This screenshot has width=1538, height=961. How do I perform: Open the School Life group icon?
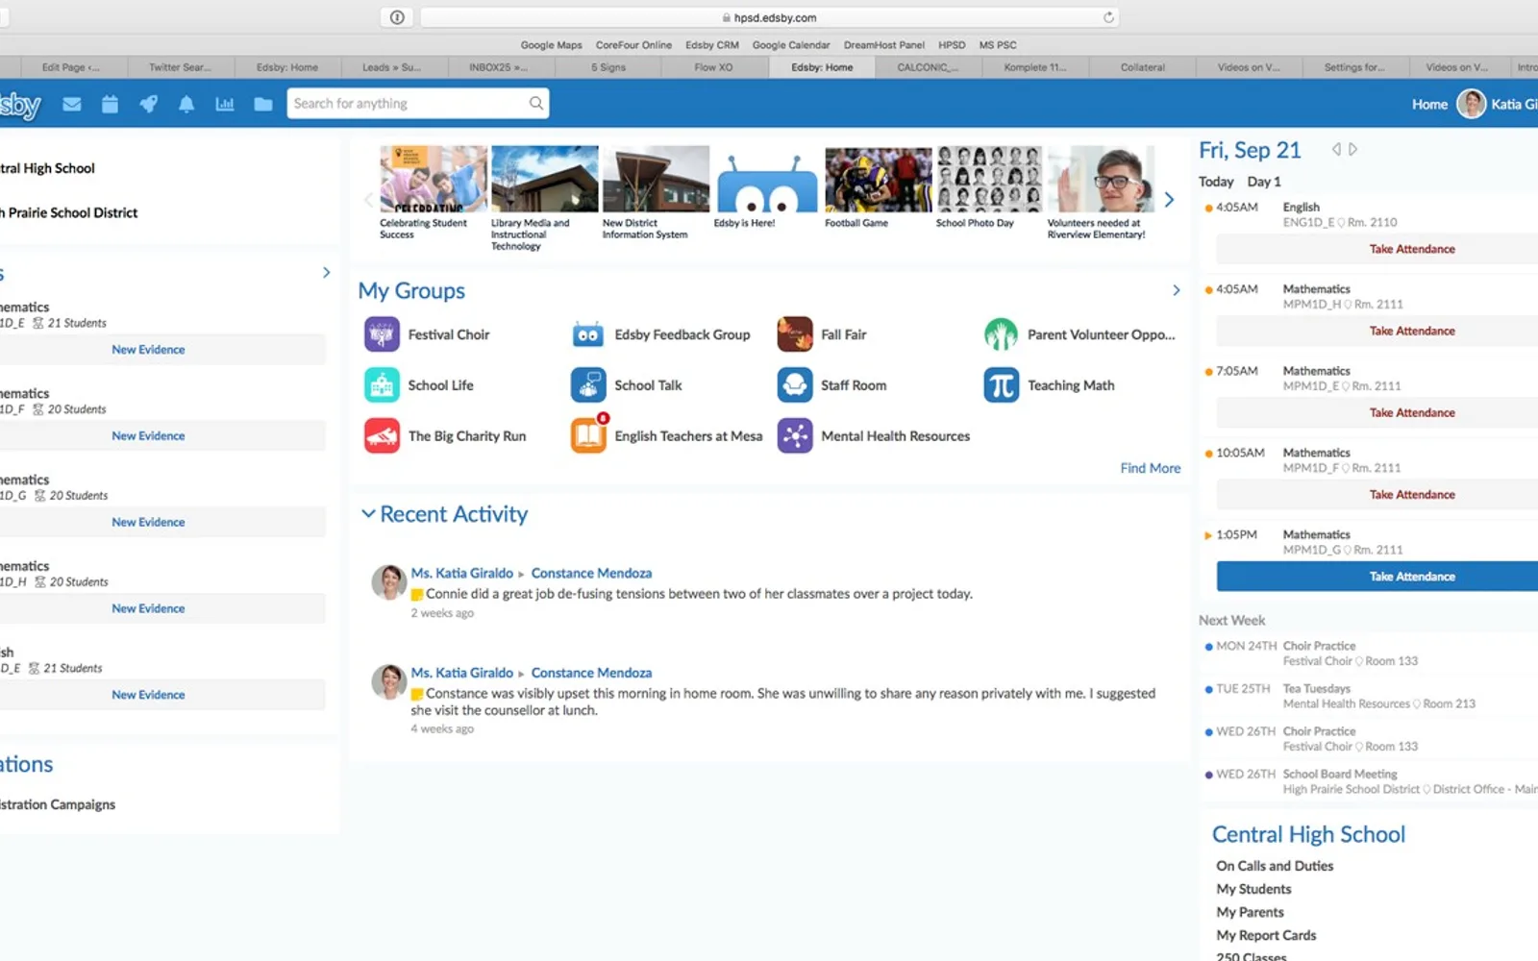tap(382, 385)
